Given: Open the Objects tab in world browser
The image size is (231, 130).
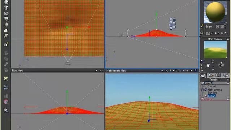Looking at the screenshot, I should pyautogui.click(x=203, y=75).
